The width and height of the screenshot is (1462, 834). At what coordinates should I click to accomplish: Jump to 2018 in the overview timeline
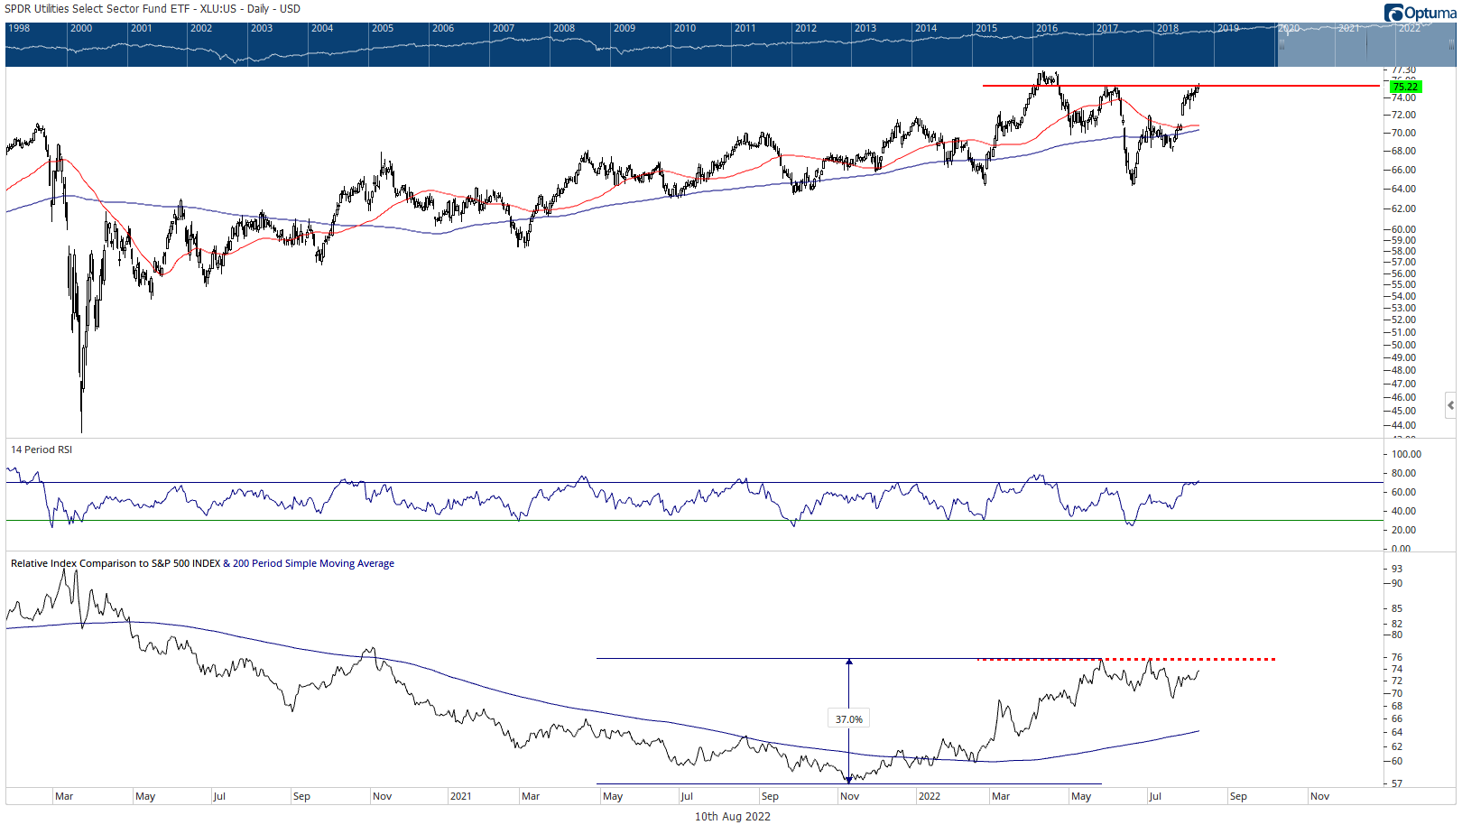[x=1169, y=29]
